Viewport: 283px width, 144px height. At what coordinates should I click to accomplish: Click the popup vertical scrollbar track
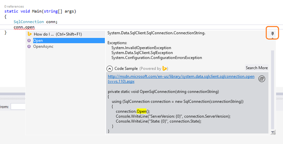pos(273,90)
